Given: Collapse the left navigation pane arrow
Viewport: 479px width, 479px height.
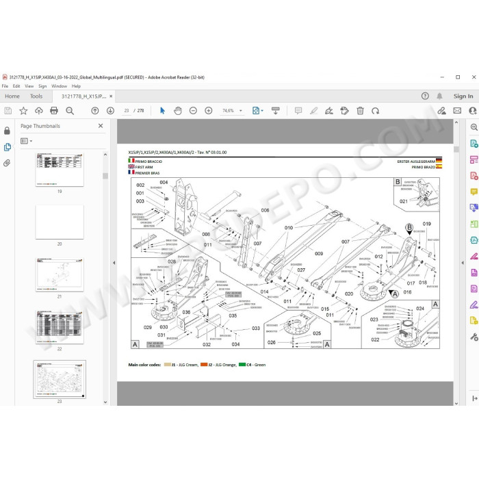Looking at the screenshot, I should point(114,262).
